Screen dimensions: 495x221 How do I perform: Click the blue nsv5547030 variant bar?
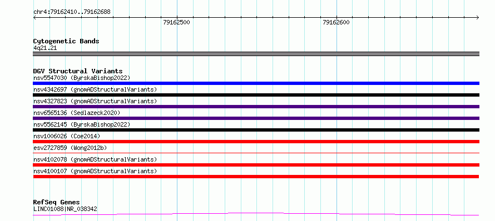pyautogui.click(x=256, y=83)
